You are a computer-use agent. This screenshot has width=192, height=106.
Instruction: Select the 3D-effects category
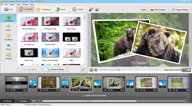[8, 37]
